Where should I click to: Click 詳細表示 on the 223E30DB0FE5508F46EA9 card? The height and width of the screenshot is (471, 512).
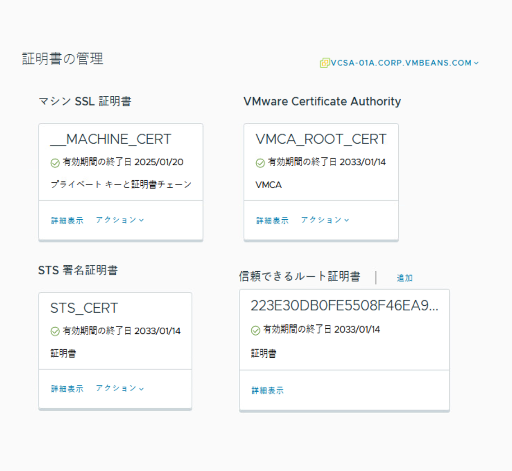(268, 390)
